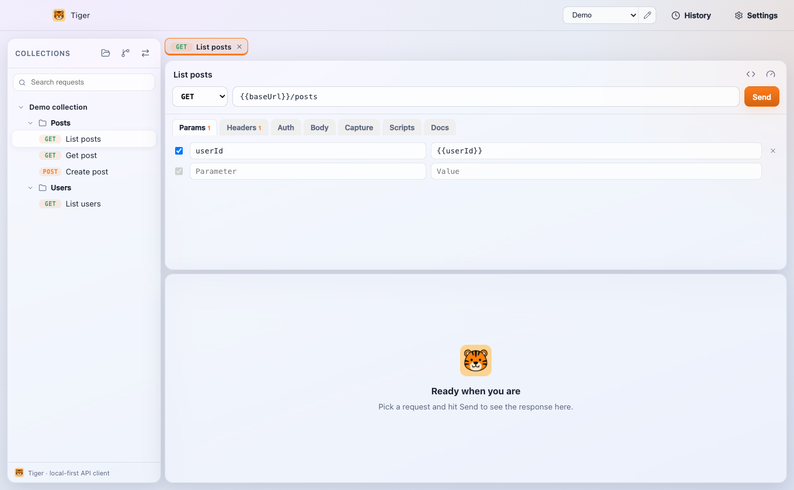Screen dimensions: 794x490
Task: Open the Demo environment dropdown
Action: click(601, 15)
